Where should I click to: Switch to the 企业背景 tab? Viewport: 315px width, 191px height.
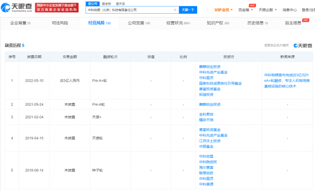20,23
